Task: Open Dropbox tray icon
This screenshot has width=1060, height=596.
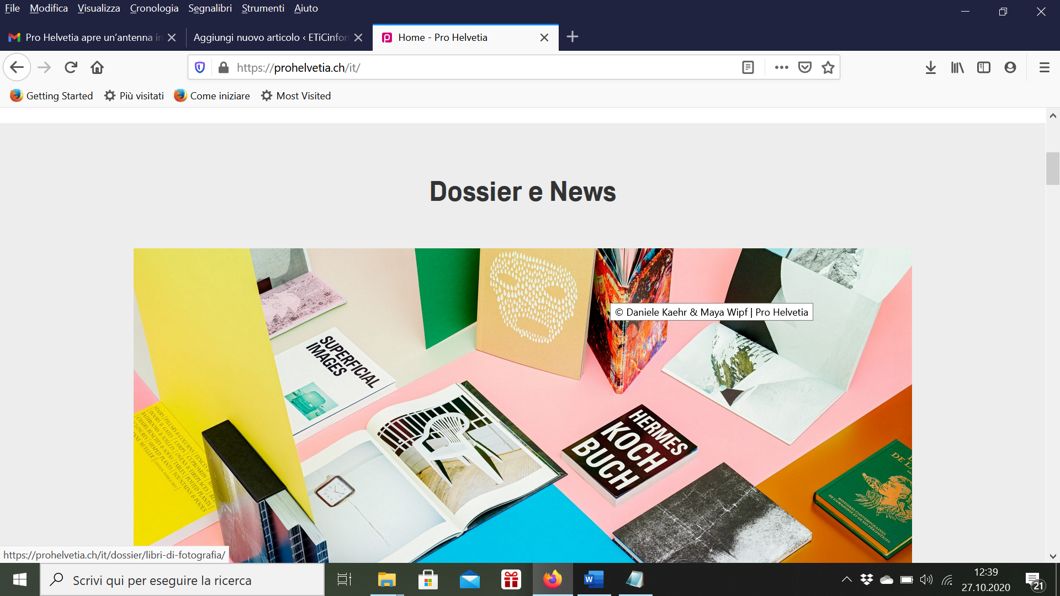Action: pyautogui.click(x=867, y=579)
